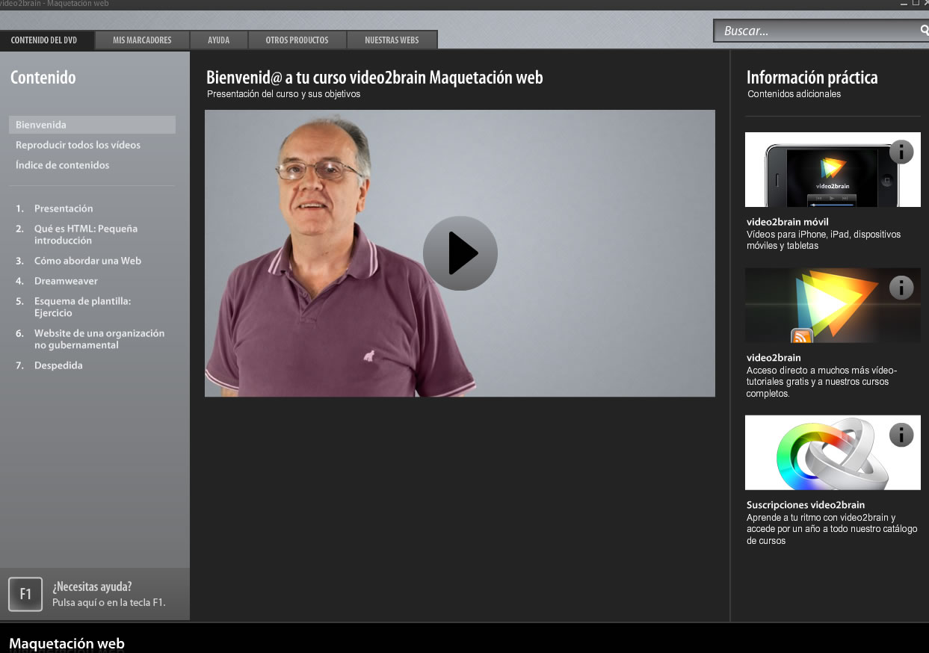This screenshot has height=653, width=929.
Task: Click Acceso directo a muchos más vídeo-tutoriales text
Action: pos(821,382)
